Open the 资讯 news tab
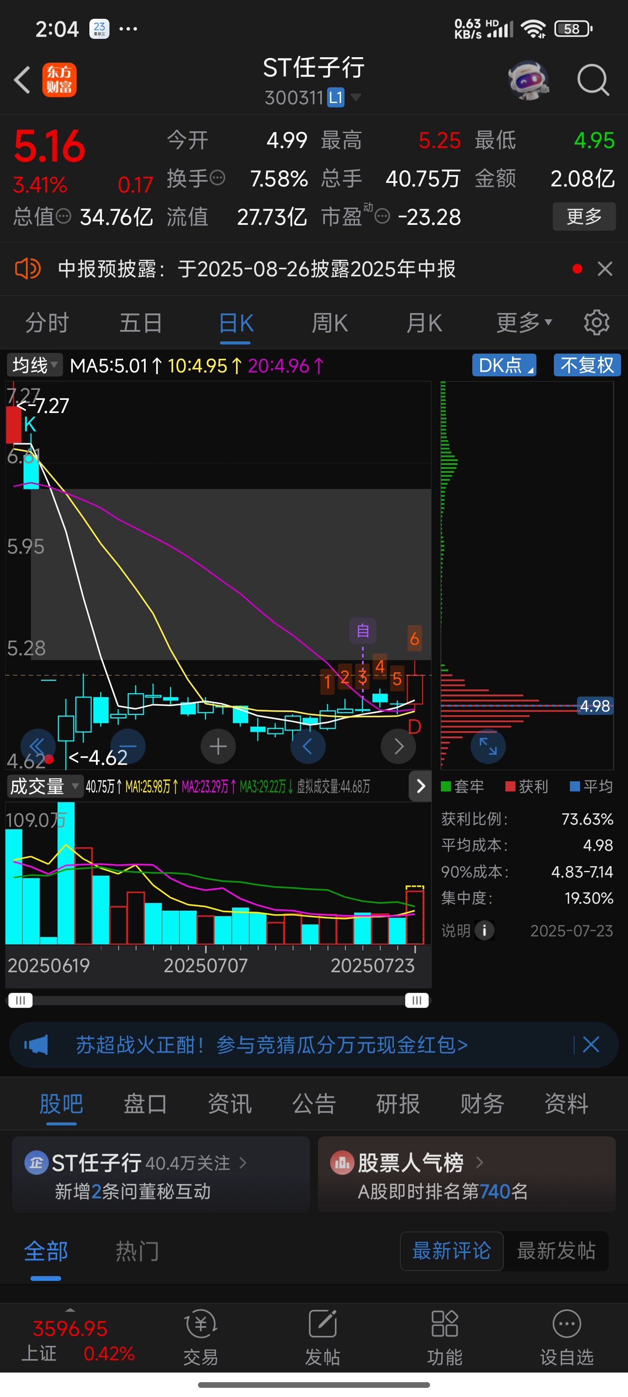 click(x=230, y=1103)
